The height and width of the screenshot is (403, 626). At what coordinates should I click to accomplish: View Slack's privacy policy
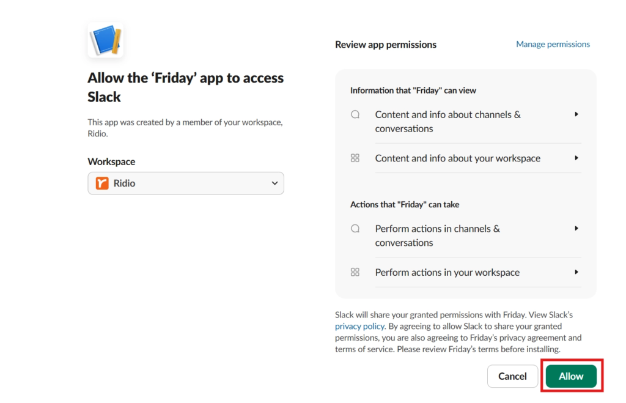click(x=359, y=326)
